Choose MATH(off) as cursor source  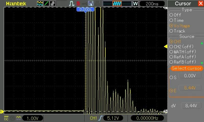coord(183,52)
